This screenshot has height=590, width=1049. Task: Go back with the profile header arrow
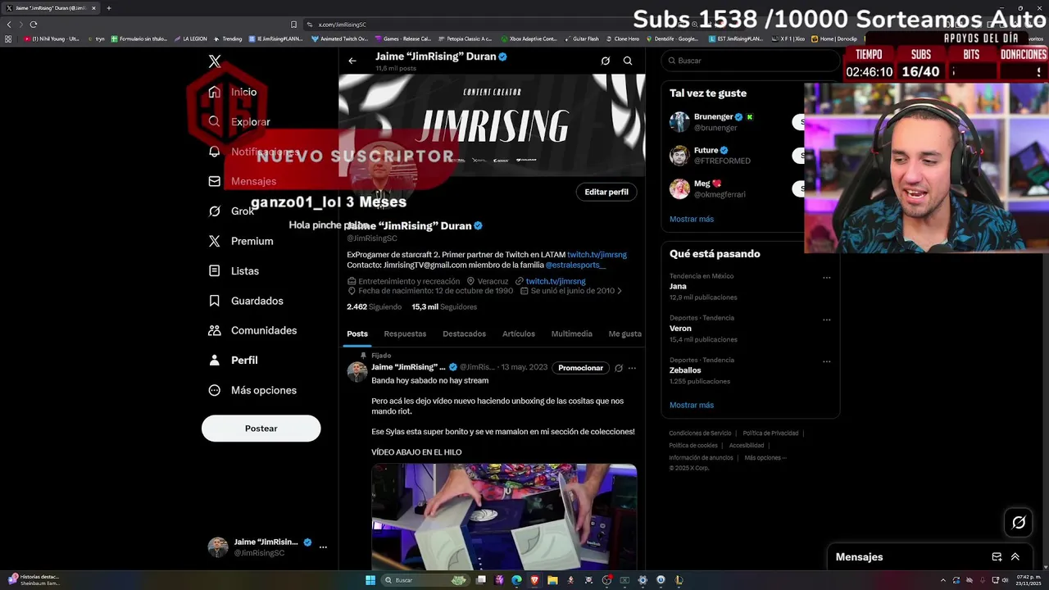(352, 61)
